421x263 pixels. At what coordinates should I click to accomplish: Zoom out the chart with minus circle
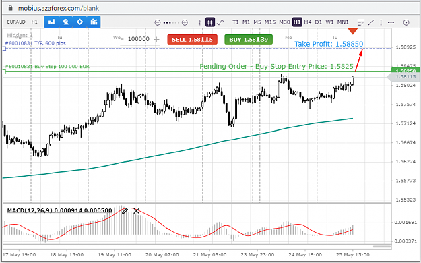pyautogui.click(x=158, y=22)
